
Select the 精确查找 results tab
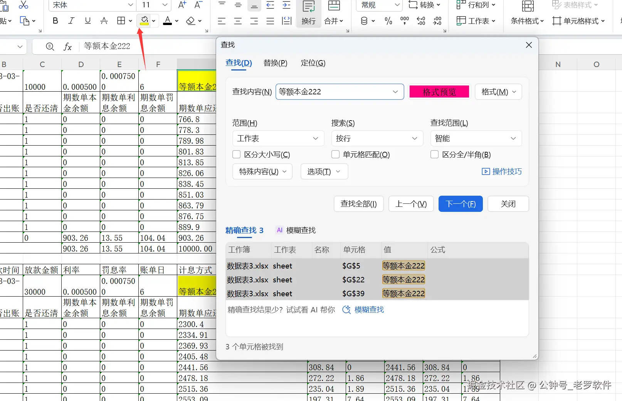[244, 230]
